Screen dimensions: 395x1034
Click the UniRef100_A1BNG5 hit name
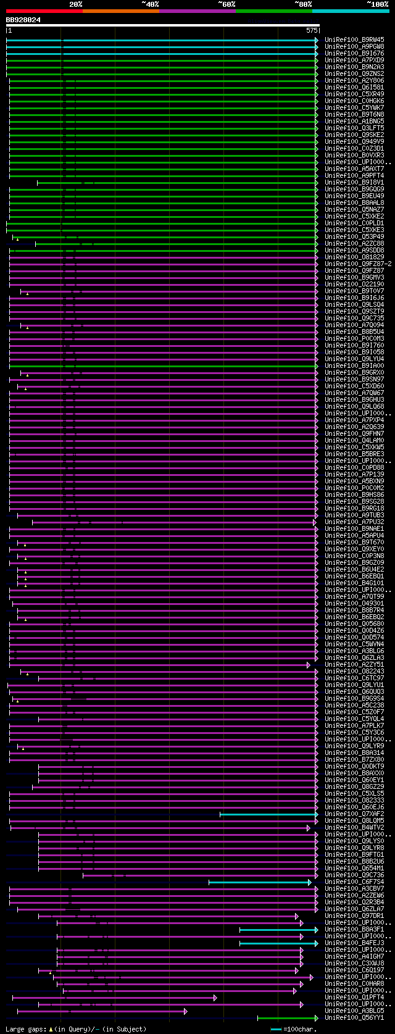tap(354, 121)
